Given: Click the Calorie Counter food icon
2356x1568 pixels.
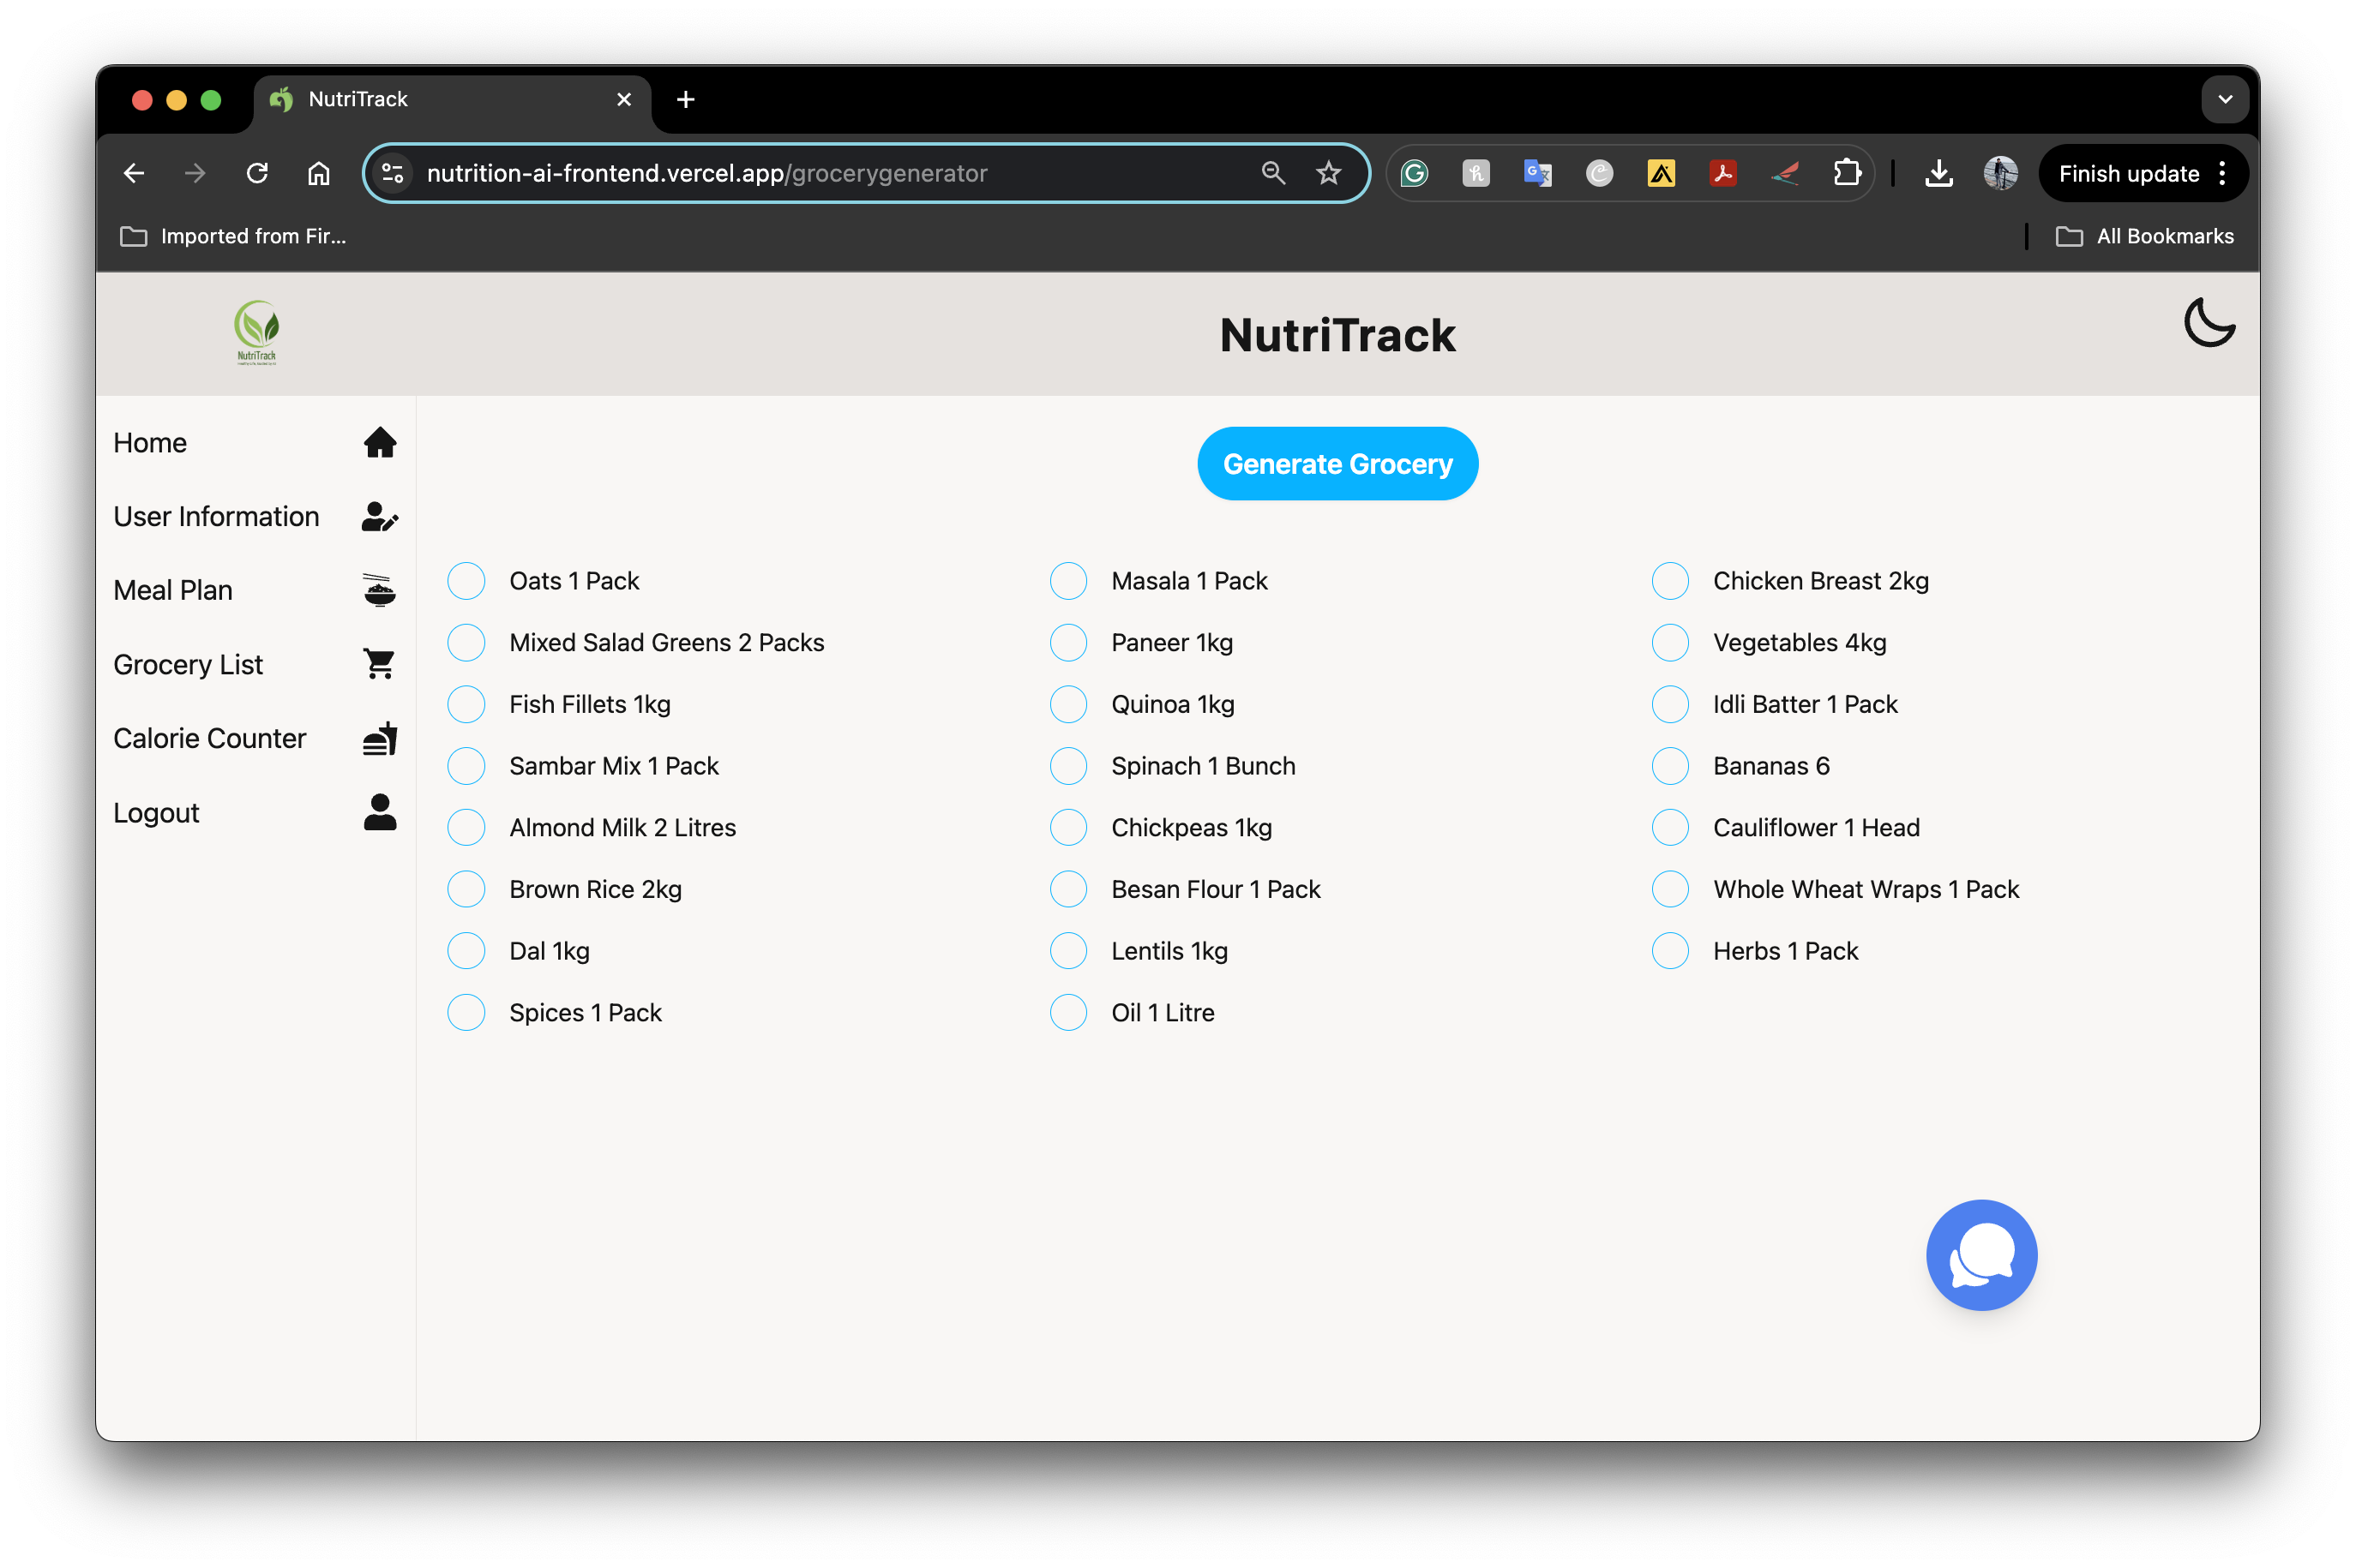Looking at the screenshot, I should point(379,738).
